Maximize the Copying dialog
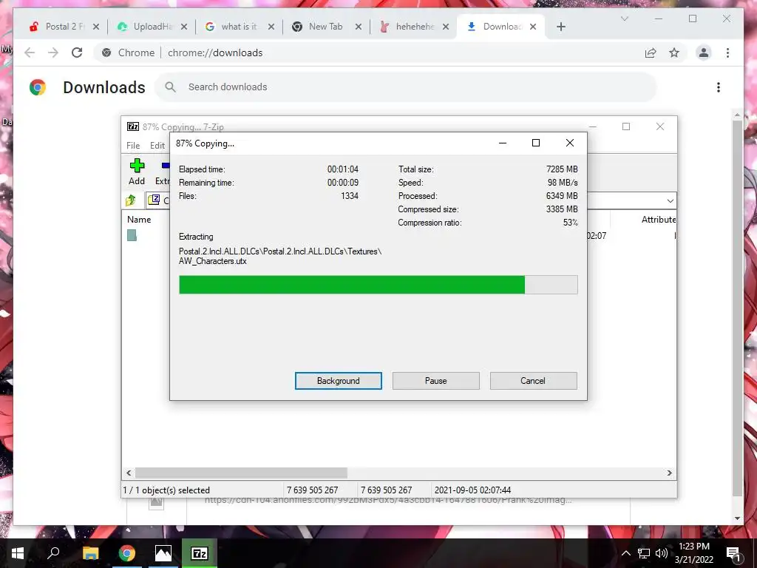Image resolution: width=757 pixels, height=568 pixels. 536,143
